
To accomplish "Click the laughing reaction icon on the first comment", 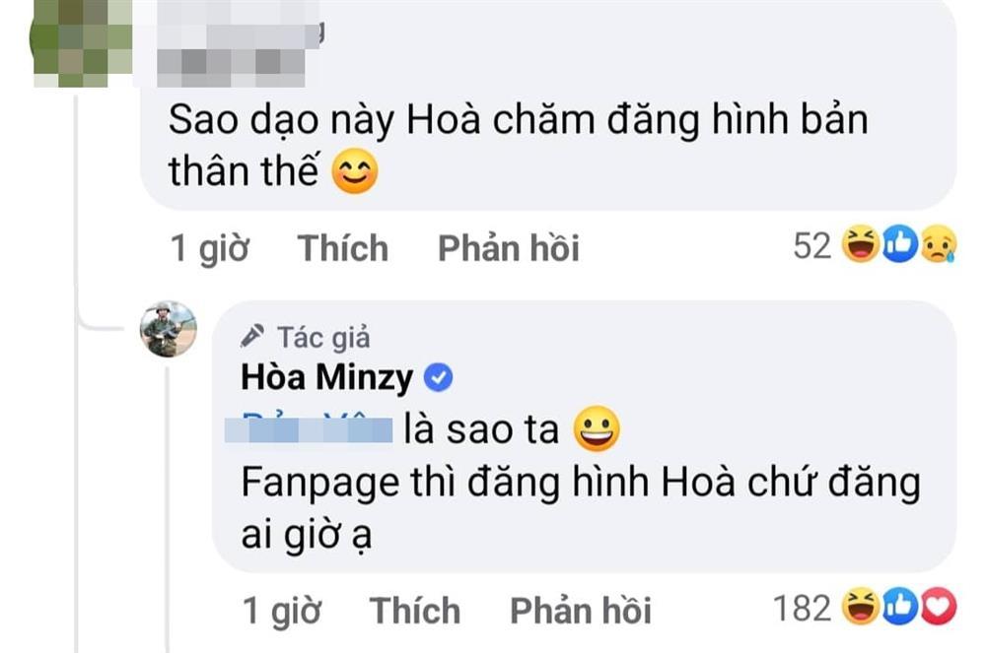I will 861,246.
